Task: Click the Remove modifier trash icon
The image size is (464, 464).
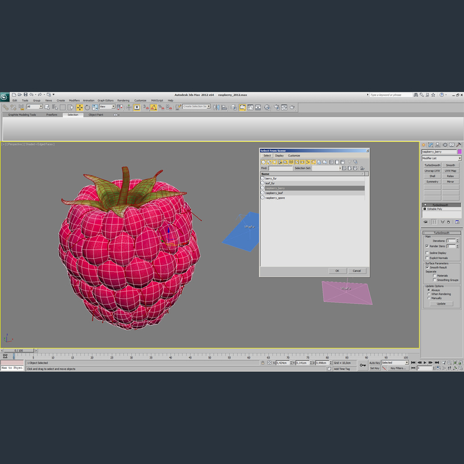Action: tap(448, 222)
